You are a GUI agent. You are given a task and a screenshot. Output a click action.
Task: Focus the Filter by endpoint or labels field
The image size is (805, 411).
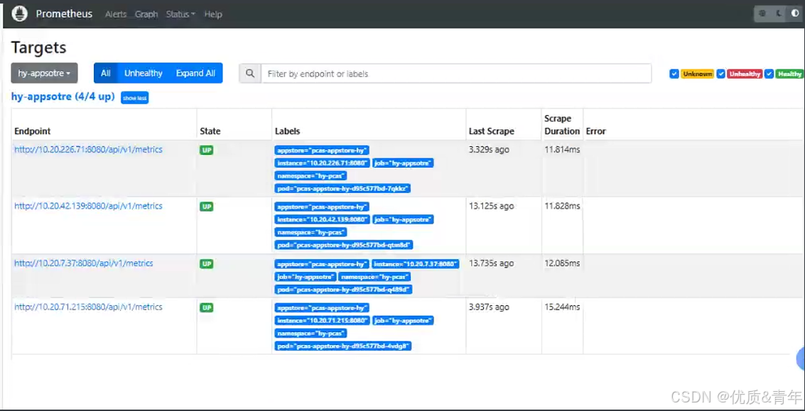(x=456, y=73)
